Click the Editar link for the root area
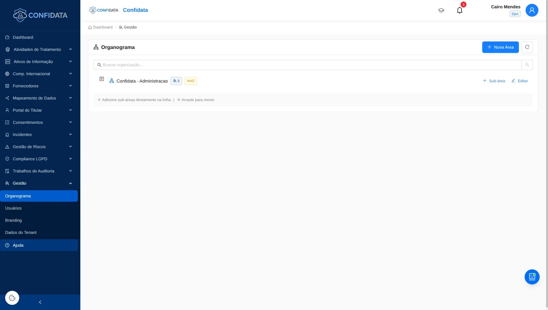The height and width of the screenshot is (310, 548). click(519, 81)
